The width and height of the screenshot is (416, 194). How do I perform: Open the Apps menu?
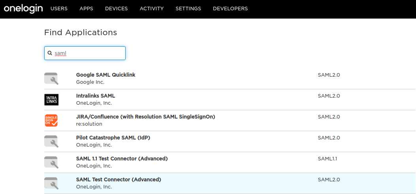tap(86, 9)
